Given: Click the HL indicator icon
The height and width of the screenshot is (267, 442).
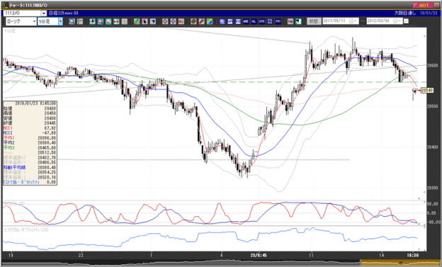Looking at the screenshot, I should point(254,21).
